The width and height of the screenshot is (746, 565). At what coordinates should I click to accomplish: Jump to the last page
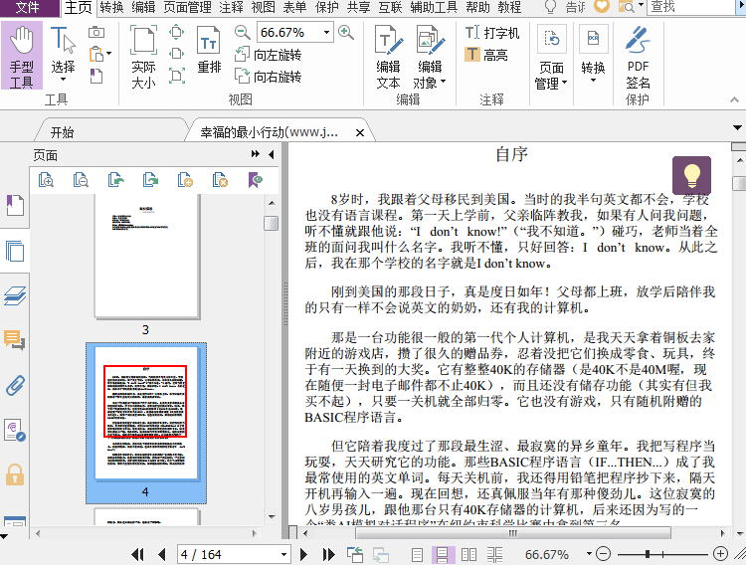tap(328, 554)
